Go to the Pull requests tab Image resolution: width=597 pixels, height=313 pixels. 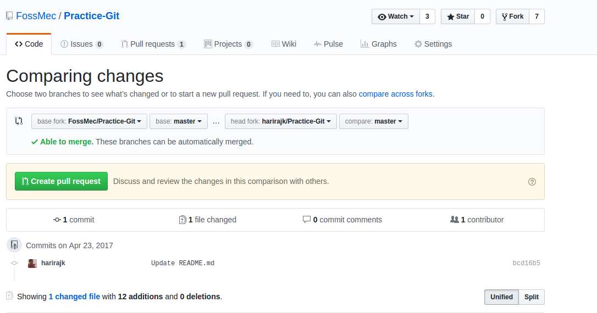click(x=153, y=44)
